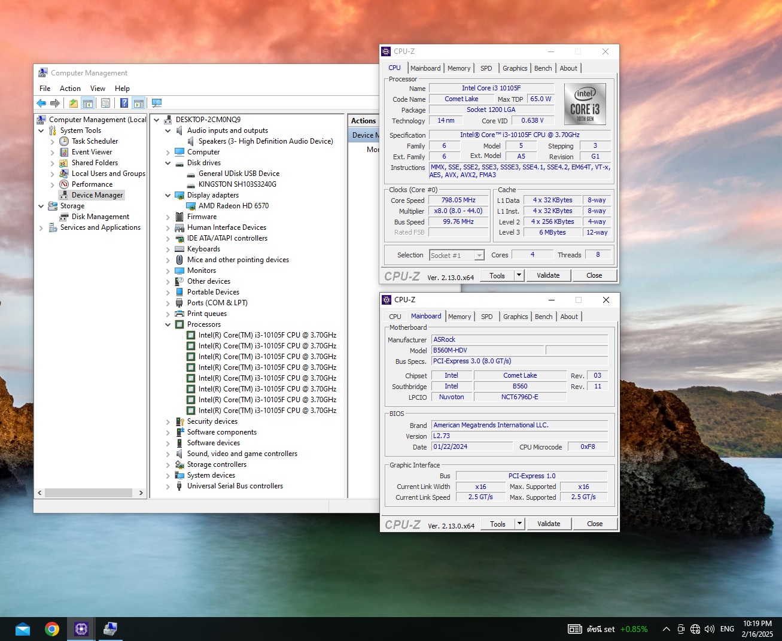The width and height of the screenshot is (782, 641).
Task: Click the Validate button in lower CPU-Z
Action: click(549, 524)
